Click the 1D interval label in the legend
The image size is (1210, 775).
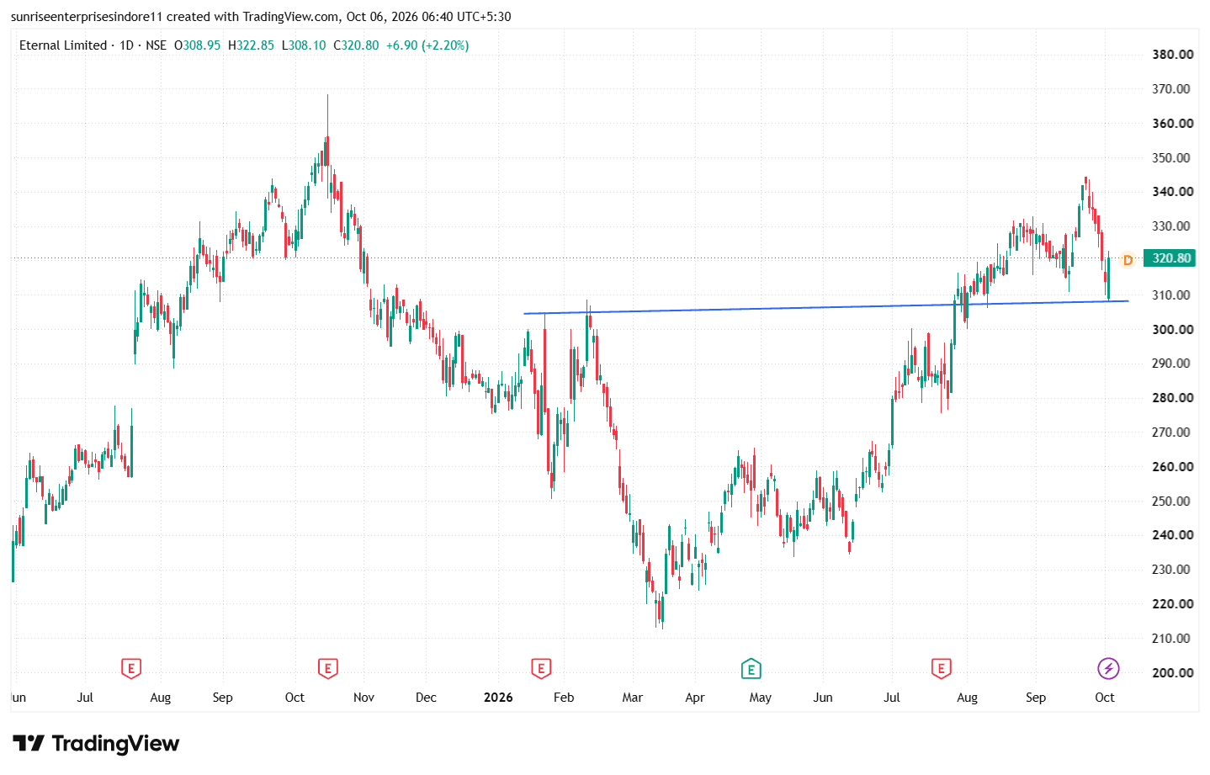[127, 45]
